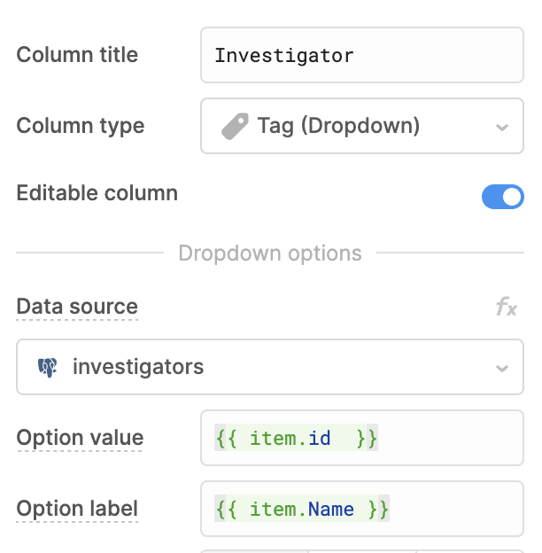Click the tag icon in Column type
The width and height of the screenshot is (542, 553).
click(234, 126)
